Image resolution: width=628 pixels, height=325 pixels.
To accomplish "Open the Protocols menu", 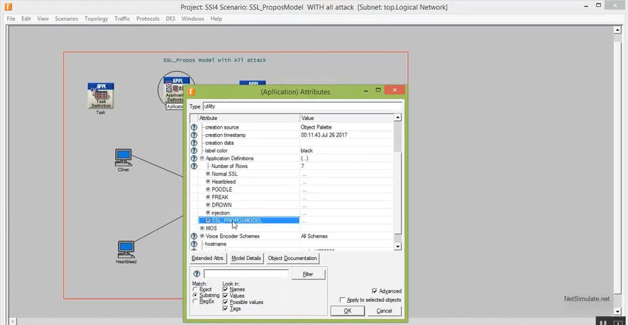I will pos(148,19).
